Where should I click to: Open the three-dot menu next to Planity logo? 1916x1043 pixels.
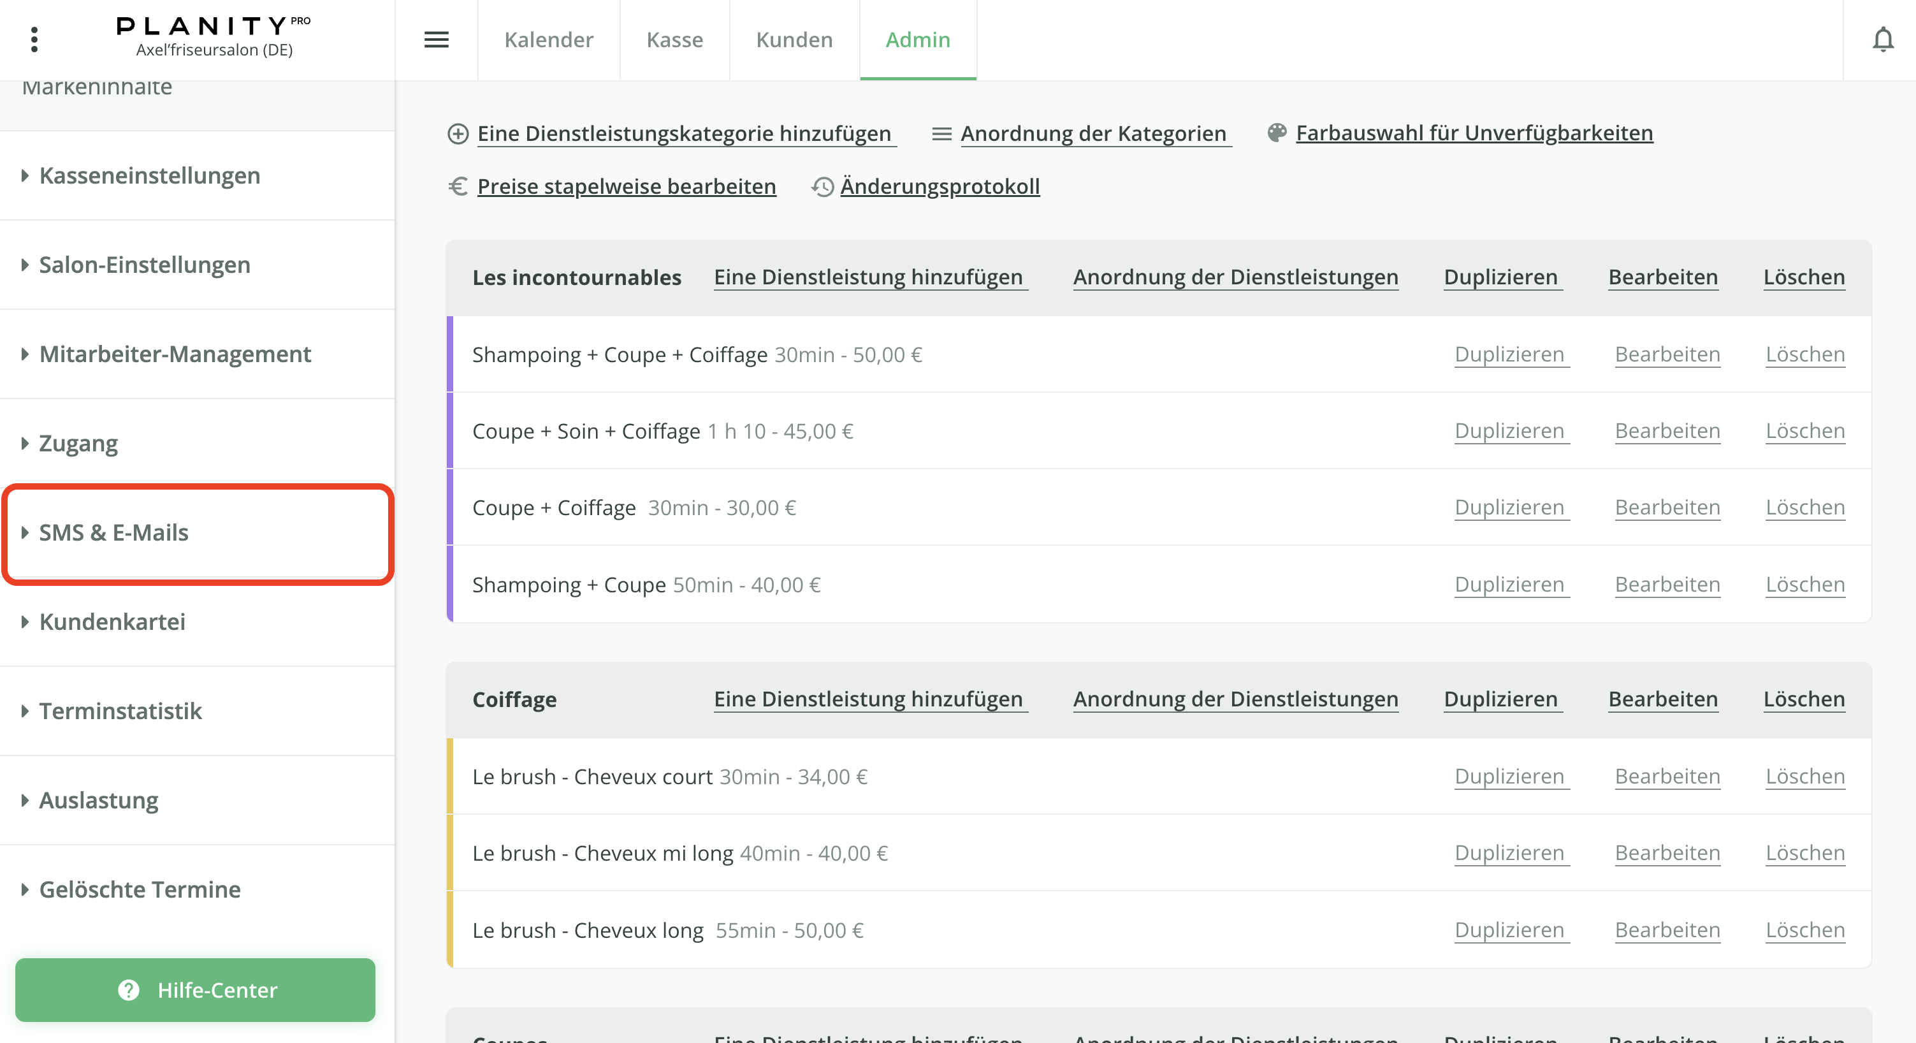pos(34,38)
